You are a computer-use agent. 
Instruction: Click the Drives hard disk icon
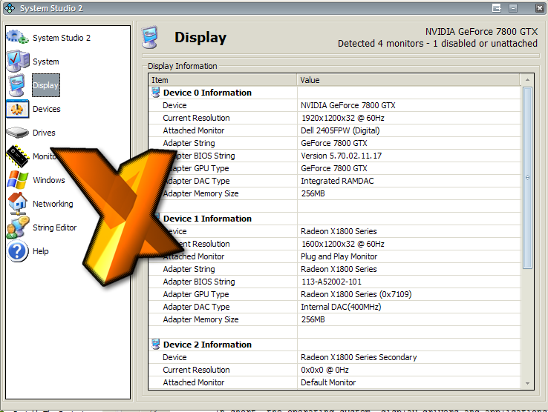click(x=18, y=133)
